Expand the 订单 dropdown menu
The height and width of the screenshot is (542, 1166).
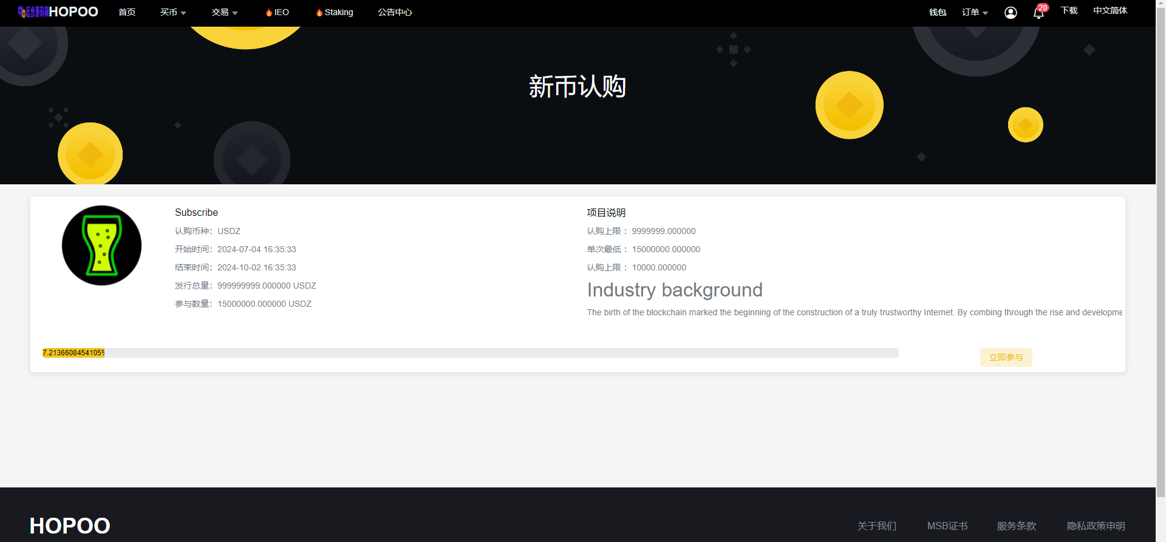click(975, 12)
